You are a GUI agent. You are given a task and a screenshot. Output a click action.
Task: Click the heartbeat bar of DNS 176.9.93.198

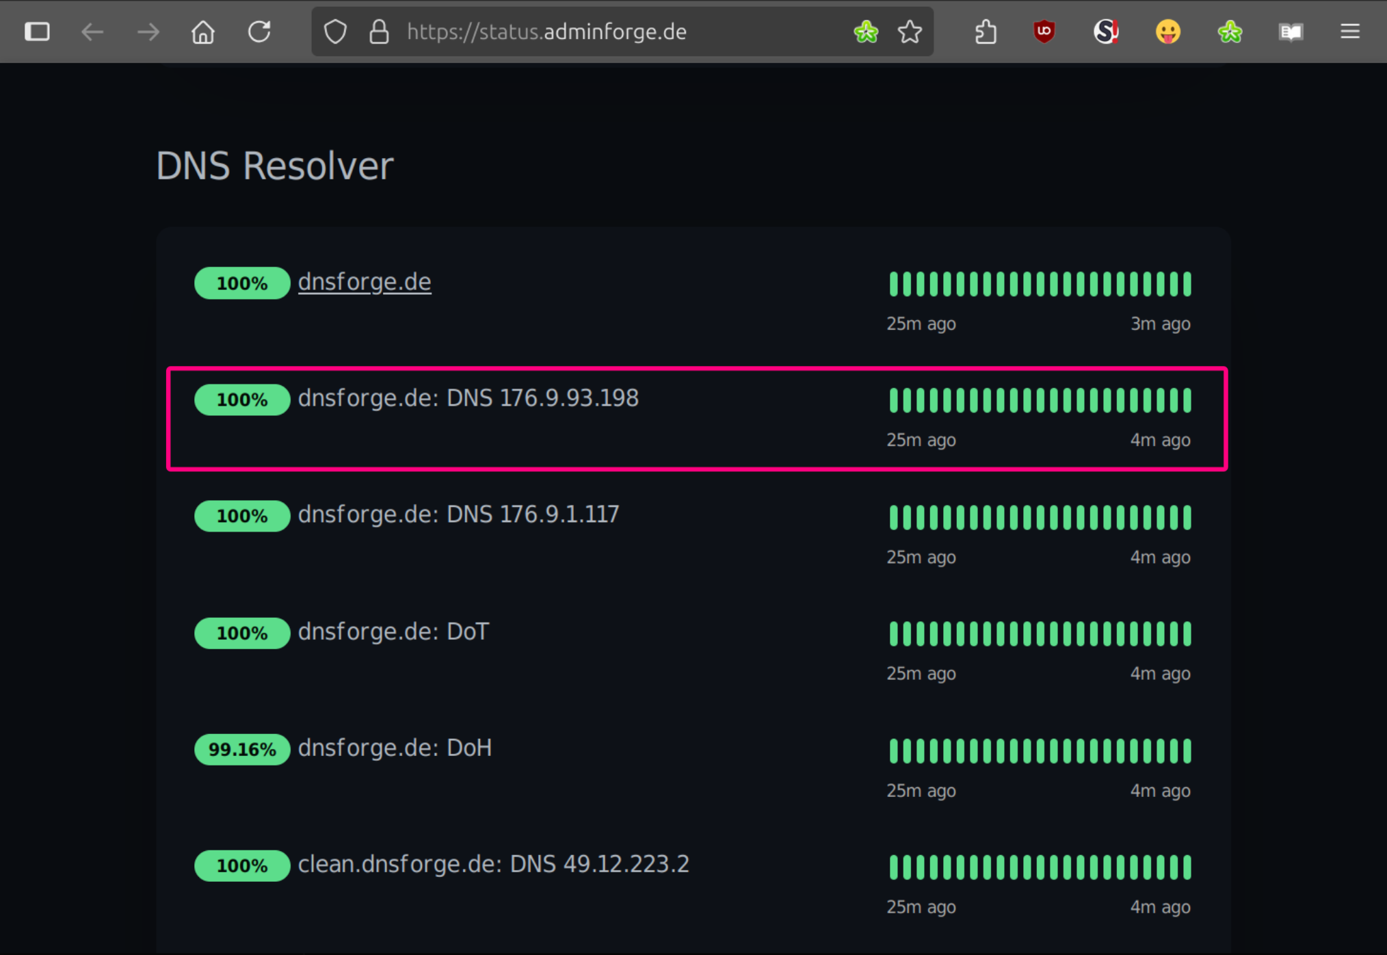(1040, 400)
